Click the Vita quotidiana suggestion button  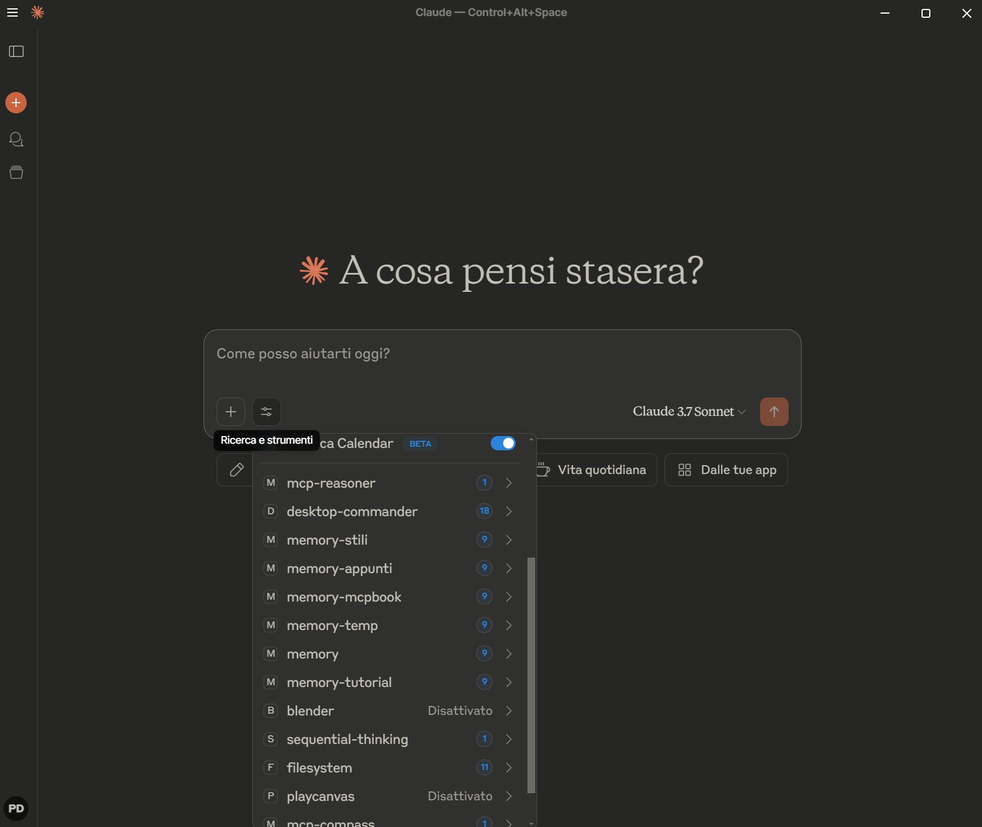[596, 470]
